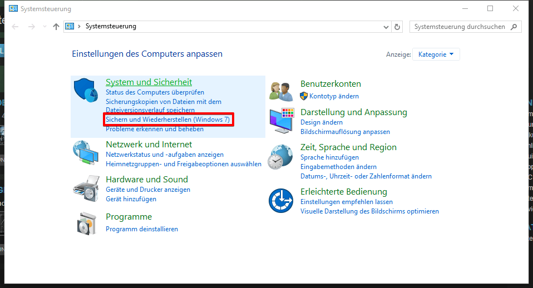533x288 pixels.
Task: Click the Benutzerkonten people icon
Action: pos(281,91)
